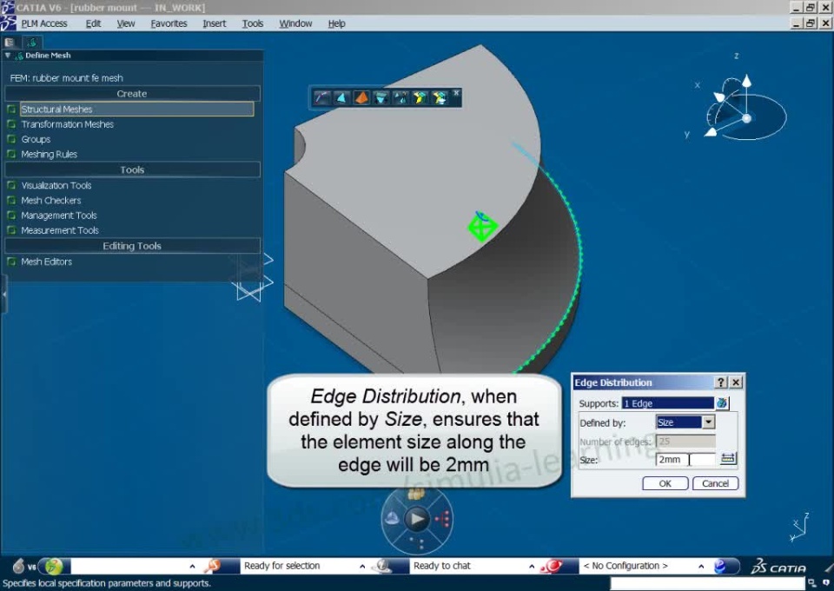Click the ruler icon beside the Size field
834x591 pixels.
[x=728, y=459]
